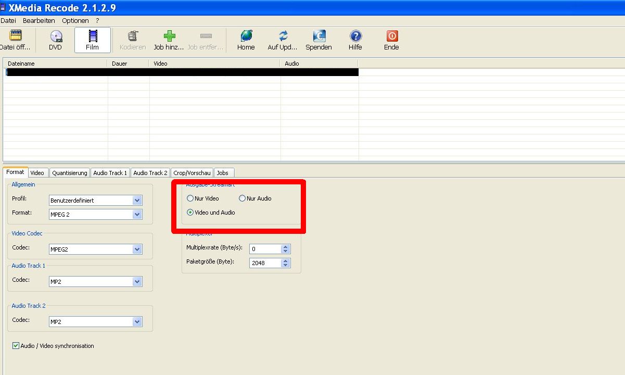This screenshot has height=375, width=625.
Task: Switch to the Format tab
Action: 15,172
